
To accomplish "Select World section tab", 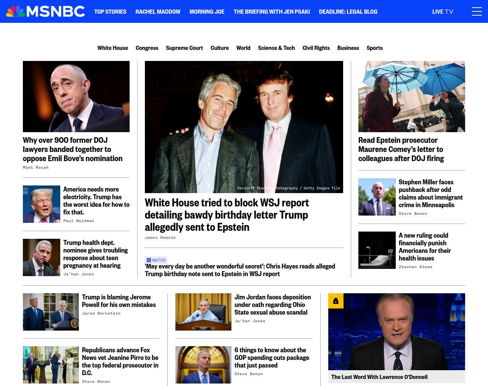I will pos(243,48).
